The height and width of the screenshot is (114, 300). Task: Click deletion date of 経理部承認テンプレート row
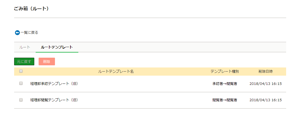tap(265, 84)
